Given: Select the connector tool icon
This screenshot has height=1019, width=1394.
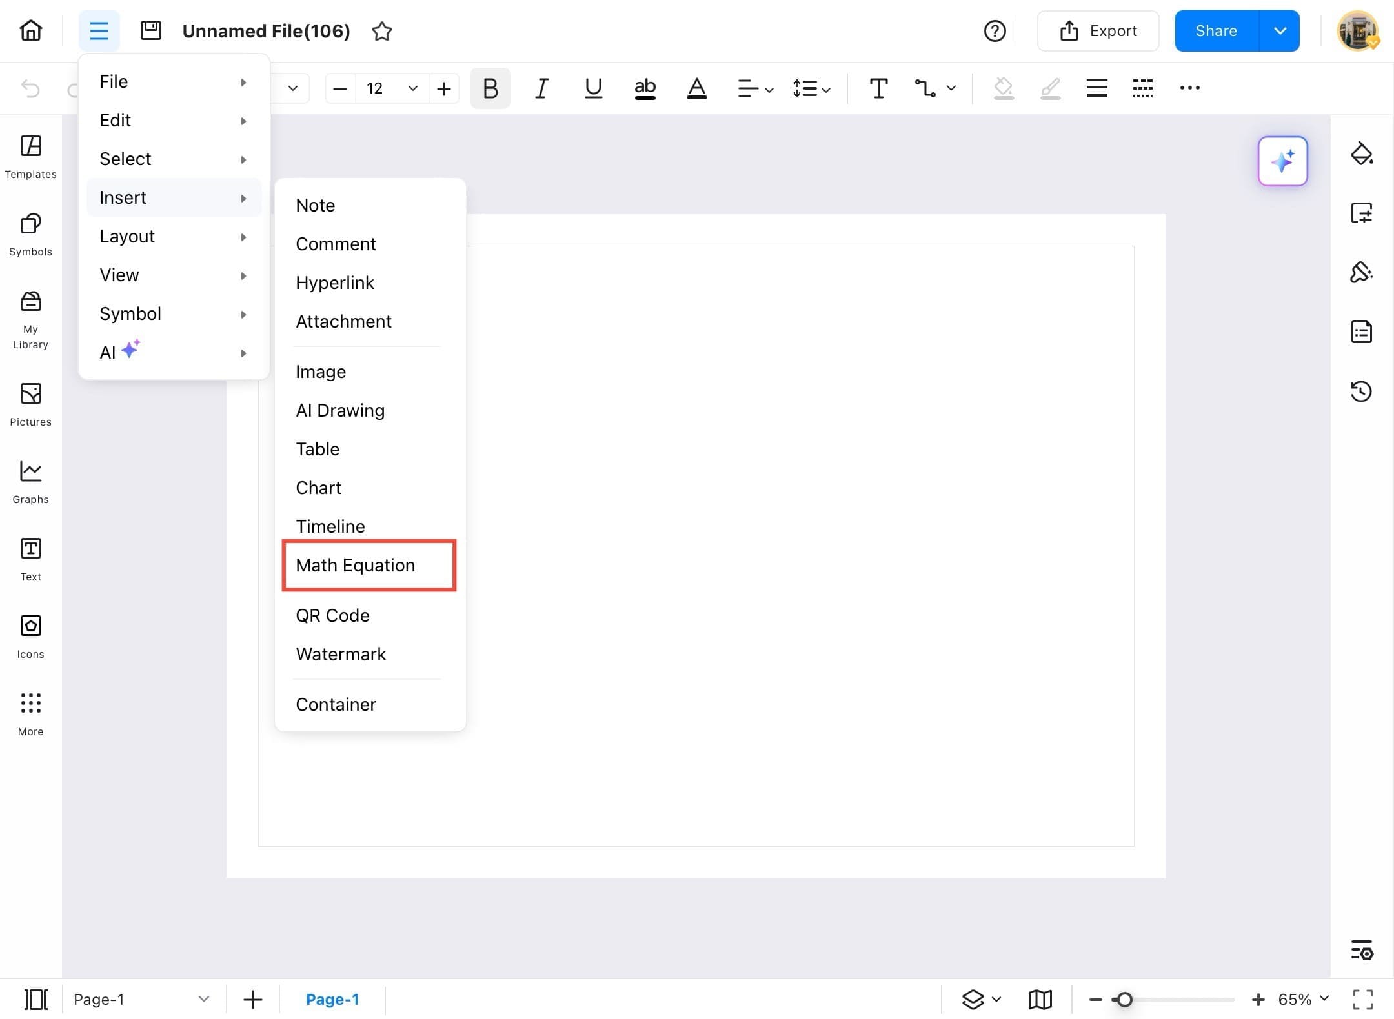Looking at the screenshot, I should point(925,88).
